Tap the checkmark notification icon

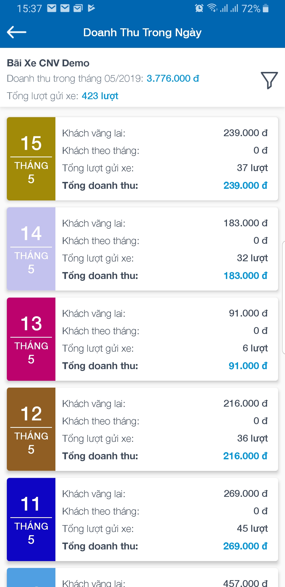click(x=91, y=8)
